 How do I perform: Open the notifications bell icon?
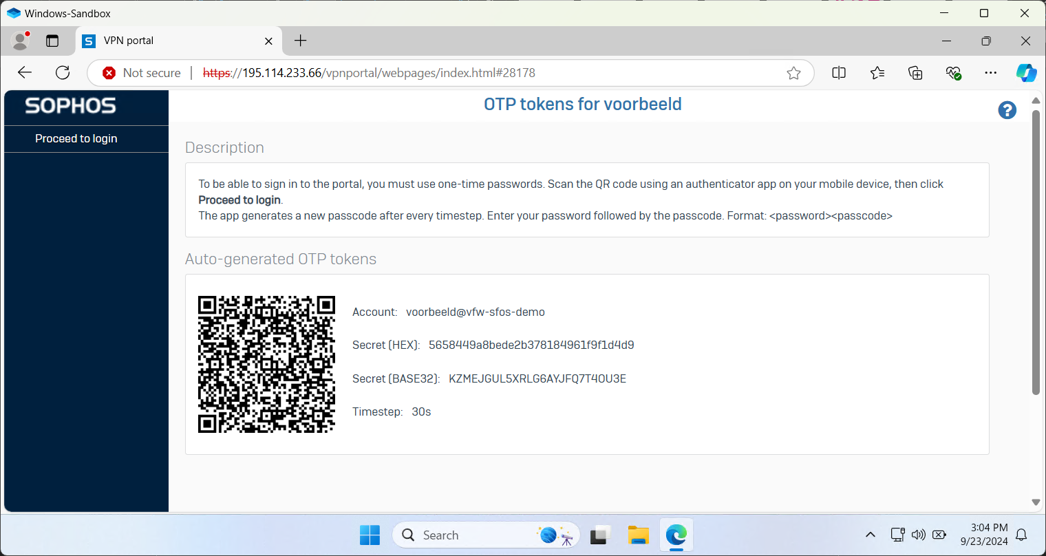pos(1022,535)
